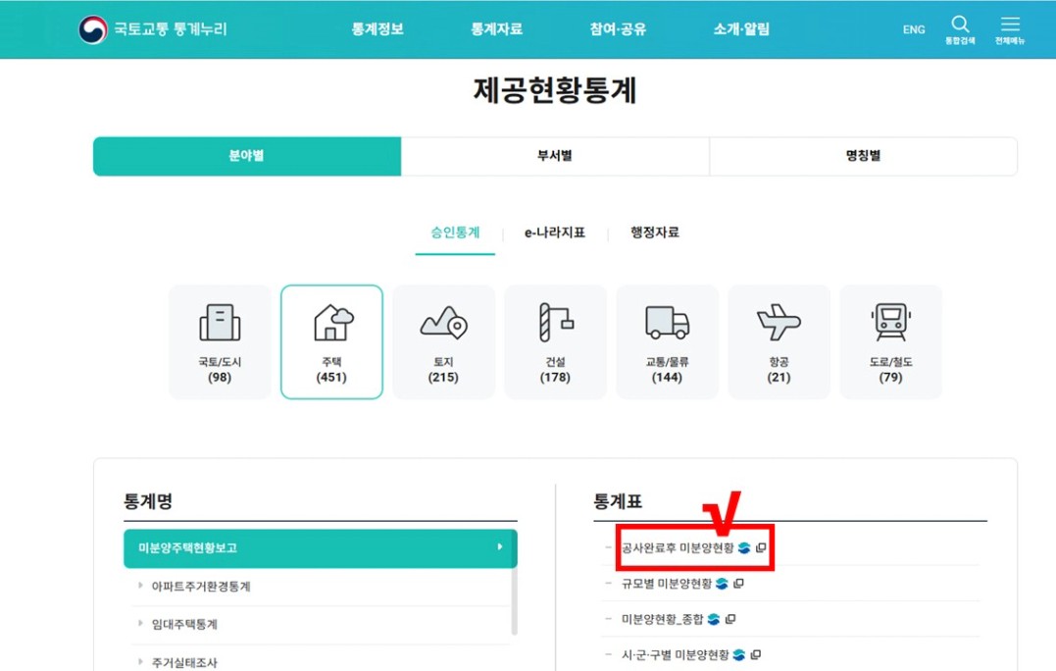
Task: Select the 주택 (451) category icon
Action: point(331,342)
